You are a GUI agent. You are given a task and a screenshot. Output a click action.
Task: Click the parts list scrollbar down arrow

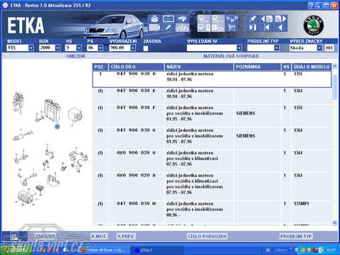(x=334, y=222)
